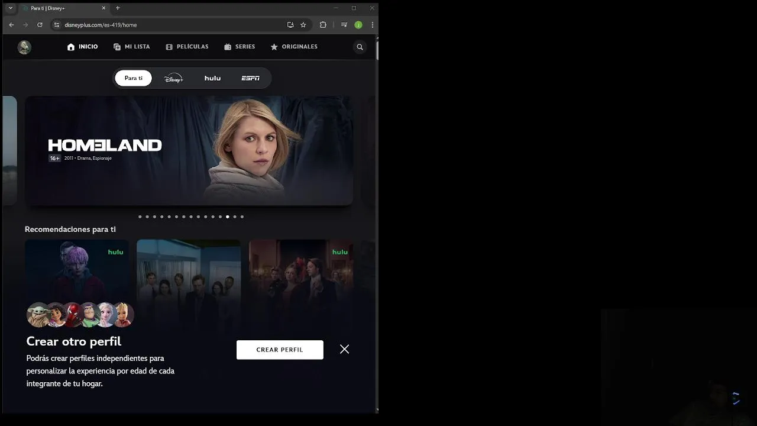Viewport: 757px width, 426px height.
Task: Open the green Chrome profile icon
Action: (x=358, y=25)
